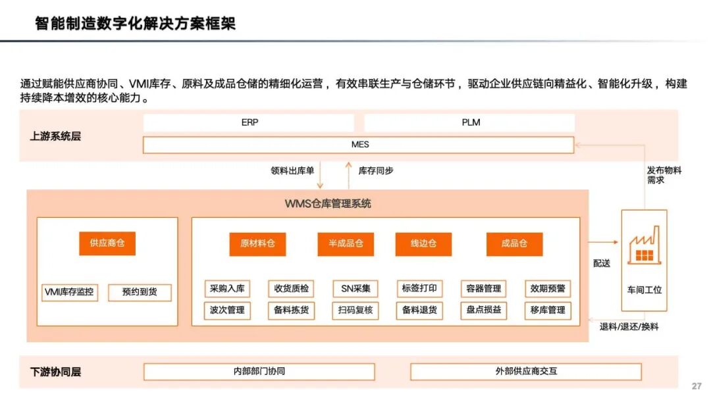The image size is (711, 400).
Task: Click the page number 27
Action: tap(697, 386)
